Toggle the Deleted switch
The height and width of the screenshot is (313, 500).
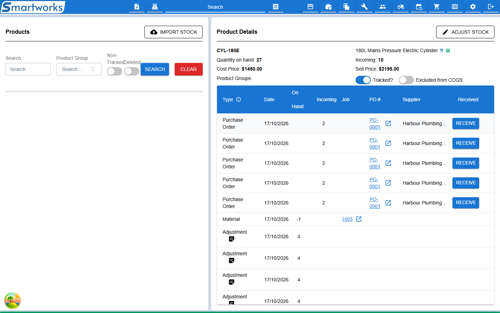[x=132, y=71]
